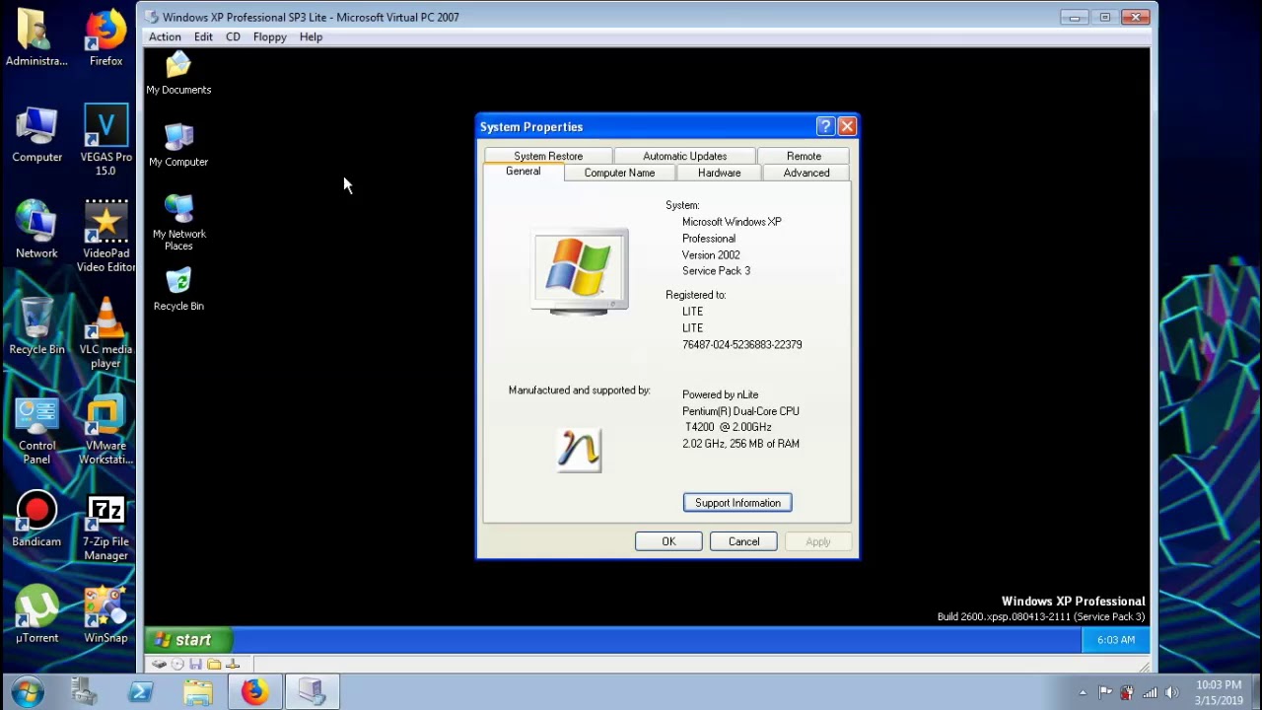1262x710 pixels.
Task: Select the host Recycle Bin icon
Action: click(x=36, y=326)
